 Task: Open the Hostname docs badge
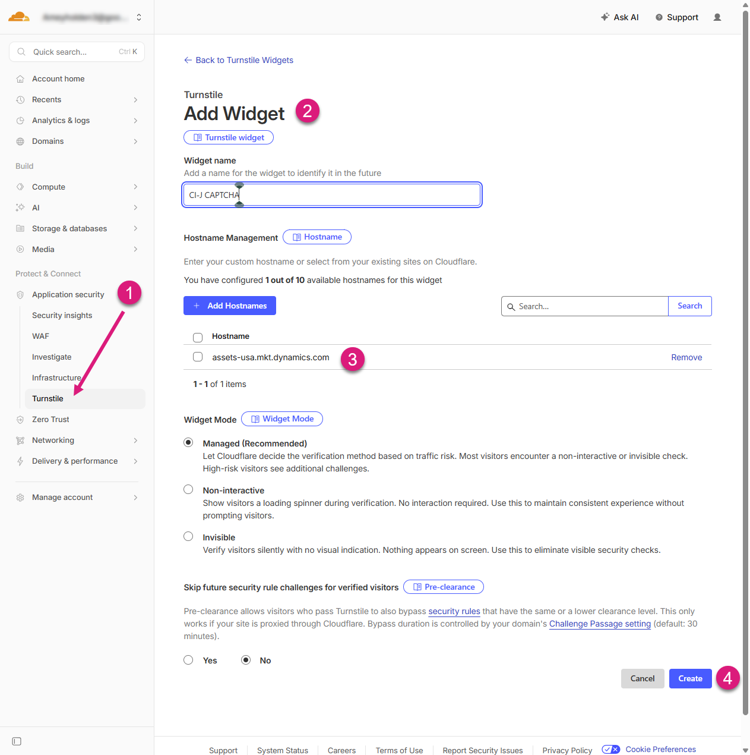tap(317, 237)
